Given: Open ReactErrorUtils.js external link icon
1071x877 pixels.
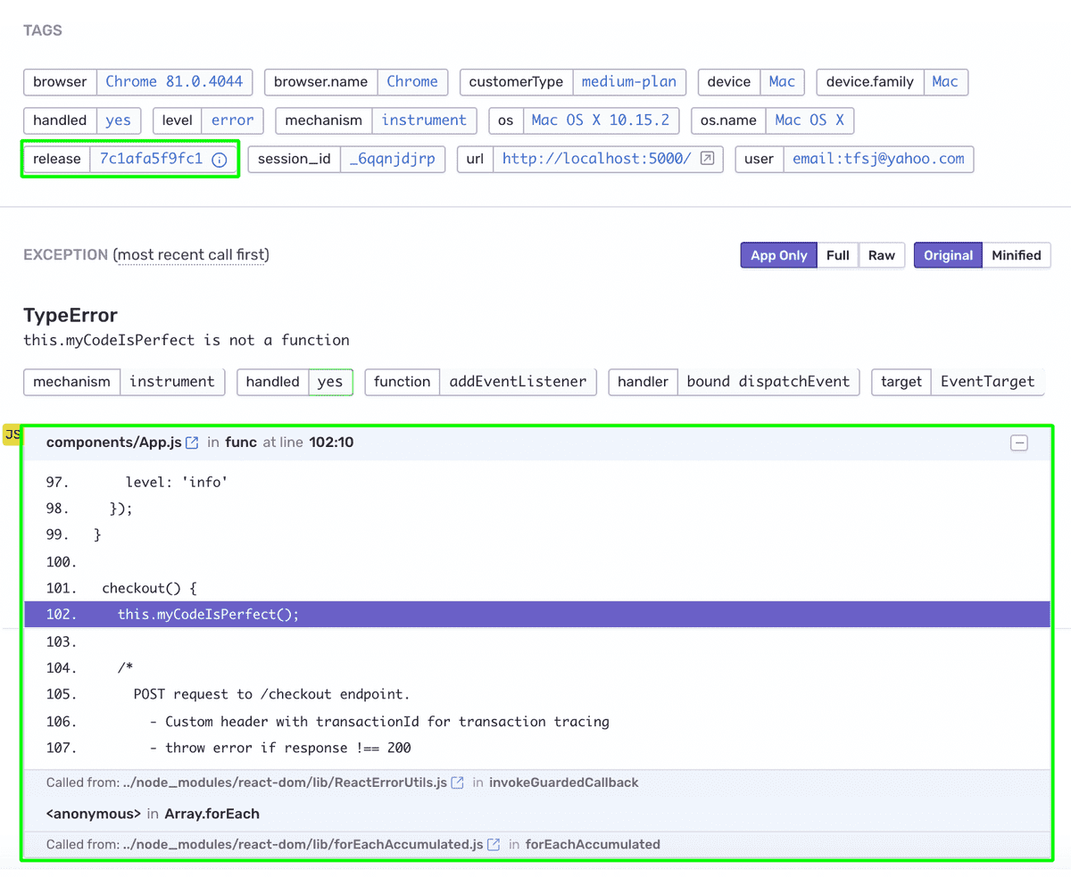Looking at the screenshot, I should point(458,782).
